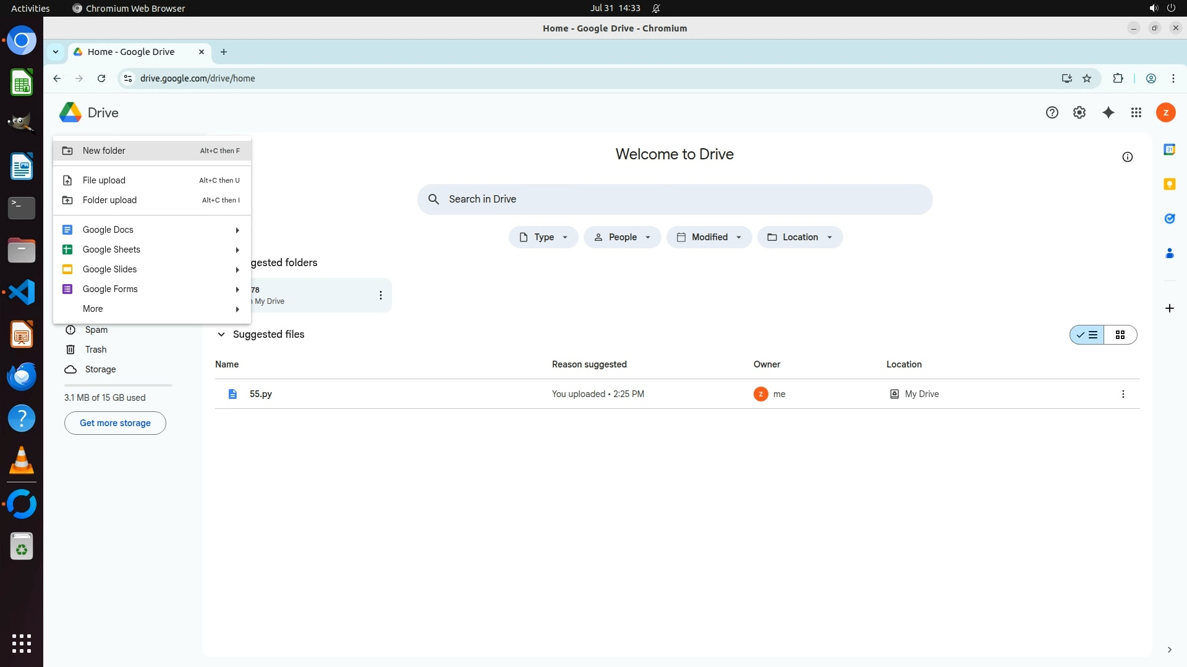Open Contacts side panel icon
The image size is (1187, 667).
pyautogui.click(x=1169, y=253)
